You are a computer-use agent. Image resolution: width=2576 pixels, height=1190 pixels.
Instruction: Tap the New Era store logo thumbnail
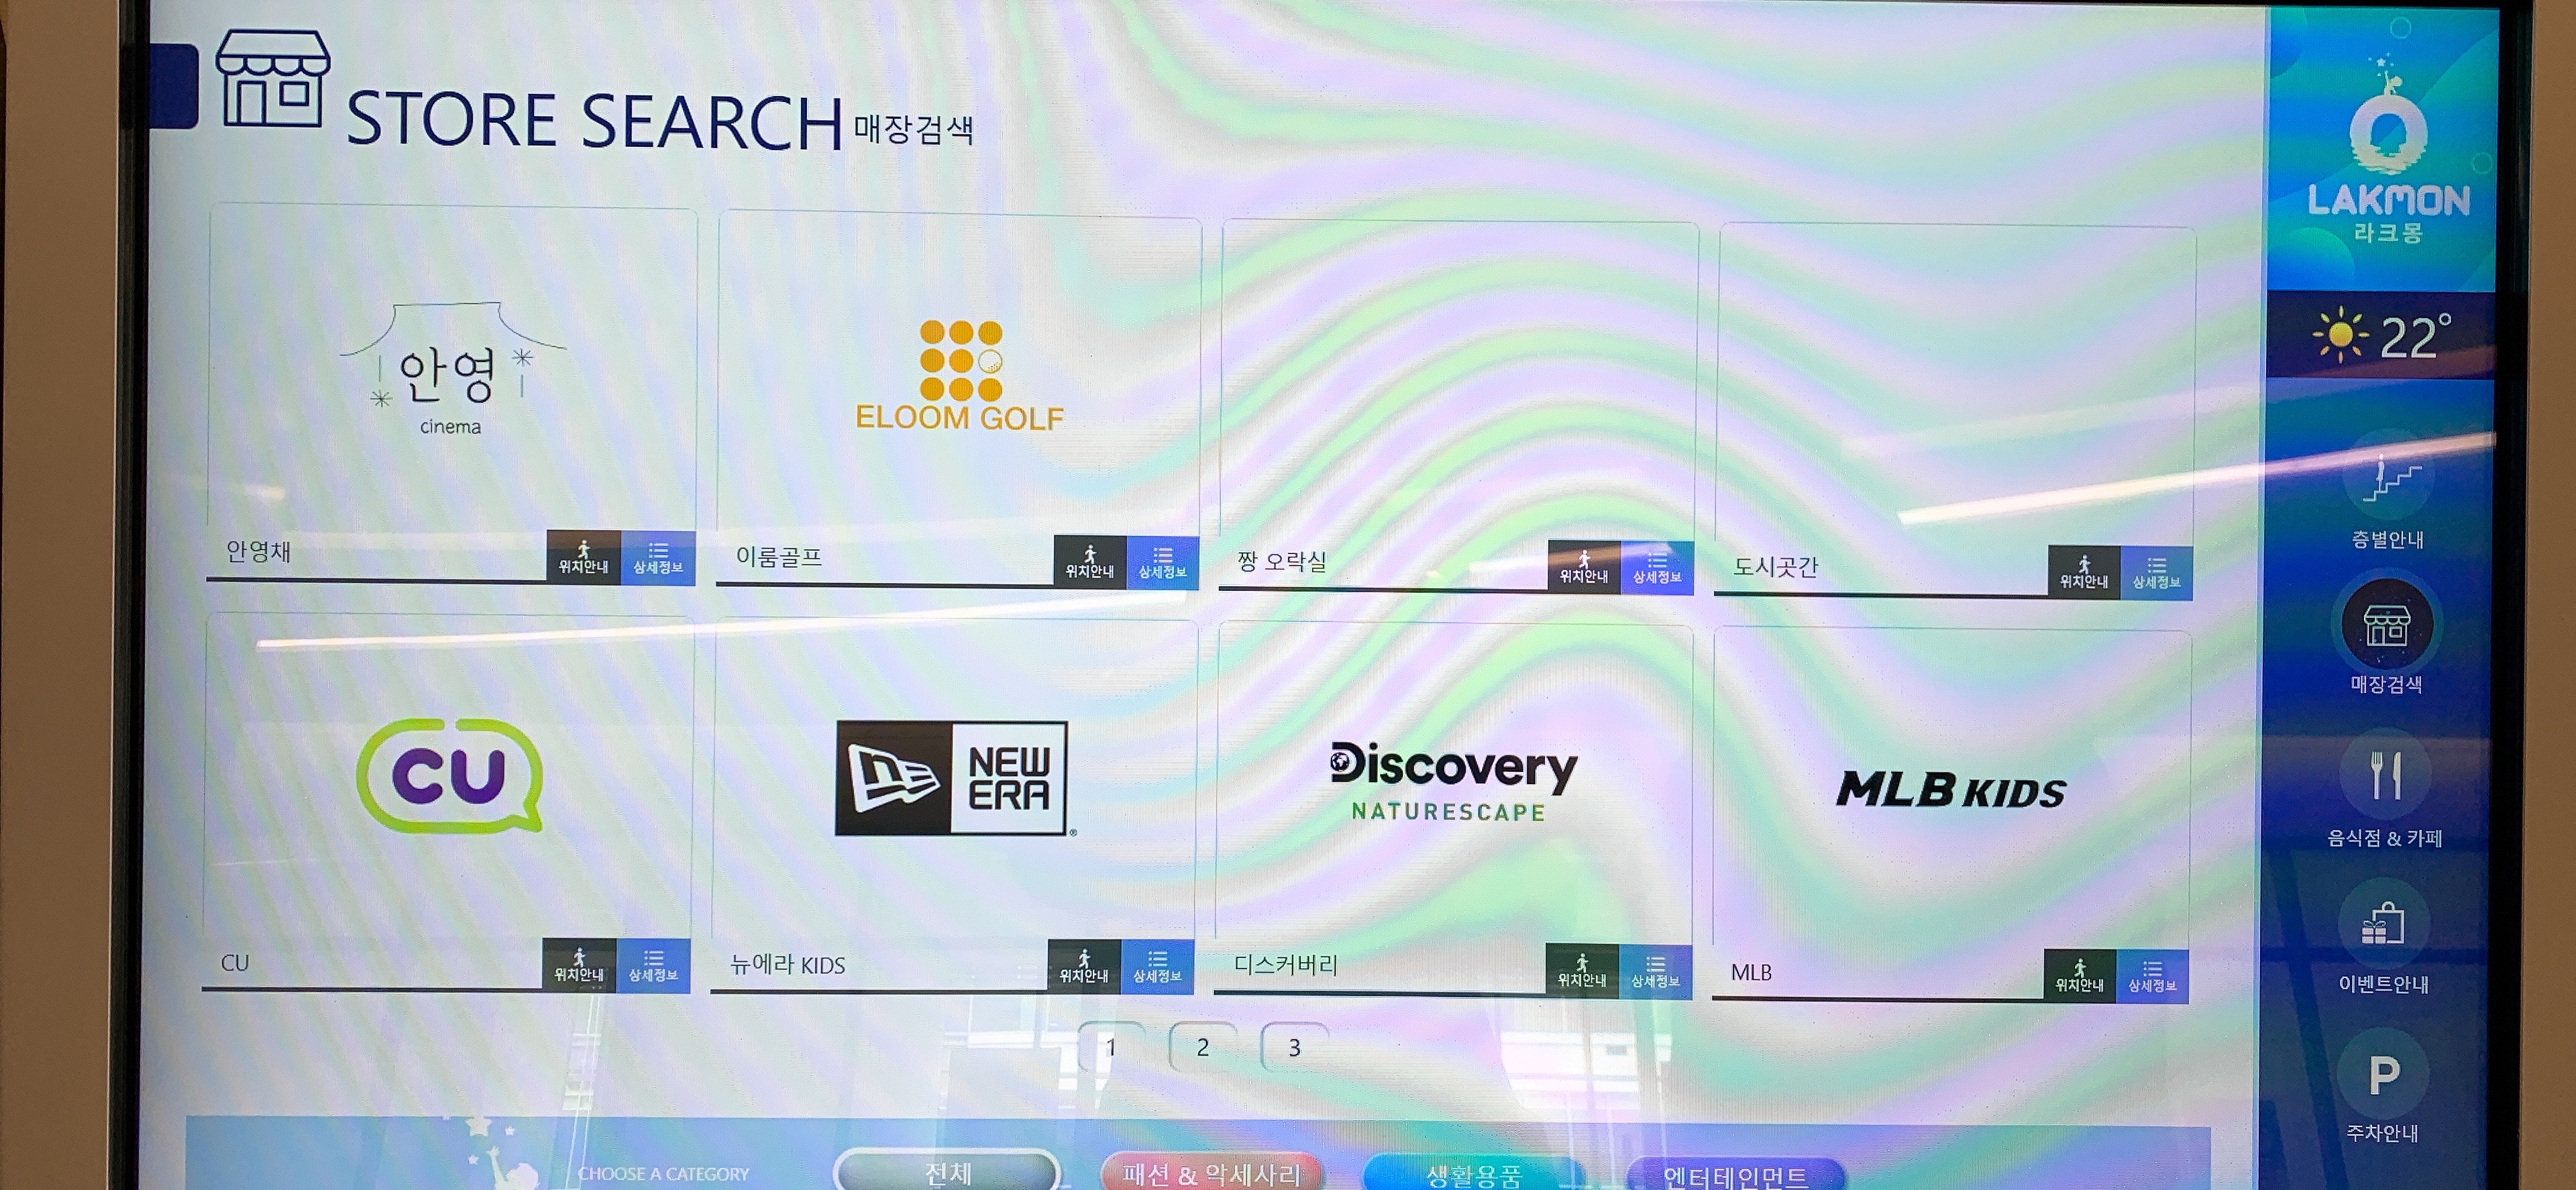[x=952, y=778]
